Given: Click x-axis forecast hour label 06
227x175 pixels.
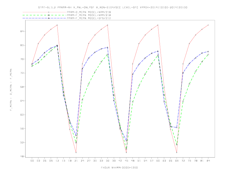Looking at the screenshot, I should pyautogui.click(x=45, y=161).
